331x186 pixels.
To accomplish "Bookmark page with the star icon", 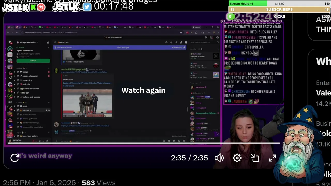I will pyautogui.click(x=181, y=32).
